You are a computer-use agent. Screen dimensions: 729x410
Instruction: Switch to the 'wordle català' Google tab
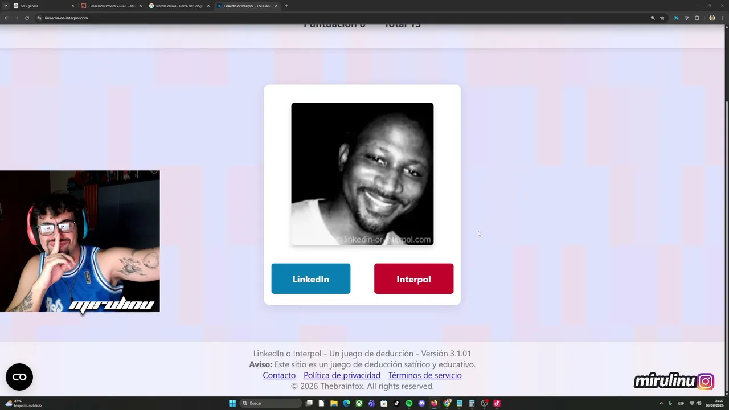tap(179, 6)
